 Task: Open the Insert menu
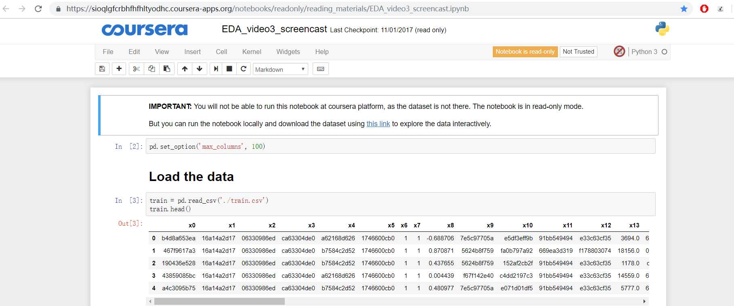tap(192, 52)
